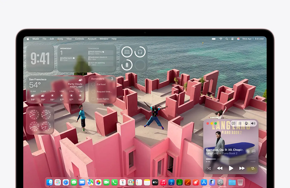290x188 pixels.
Task: Open the Song menu in the menu bar
Action: coord(60,39)
